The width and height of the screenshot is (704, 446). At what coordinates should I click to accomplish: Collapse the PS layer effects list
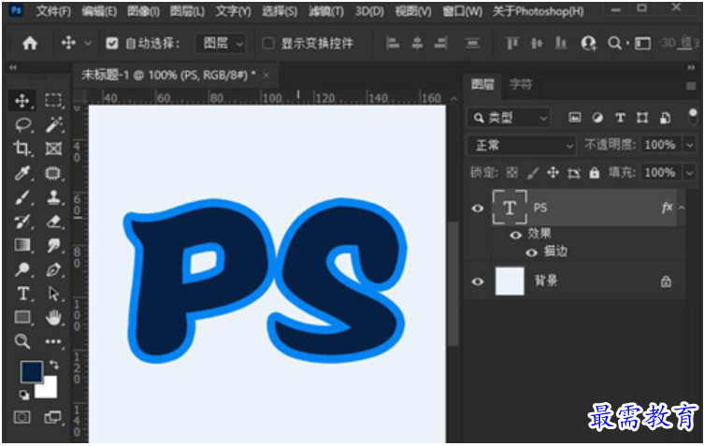pos(682,208)
